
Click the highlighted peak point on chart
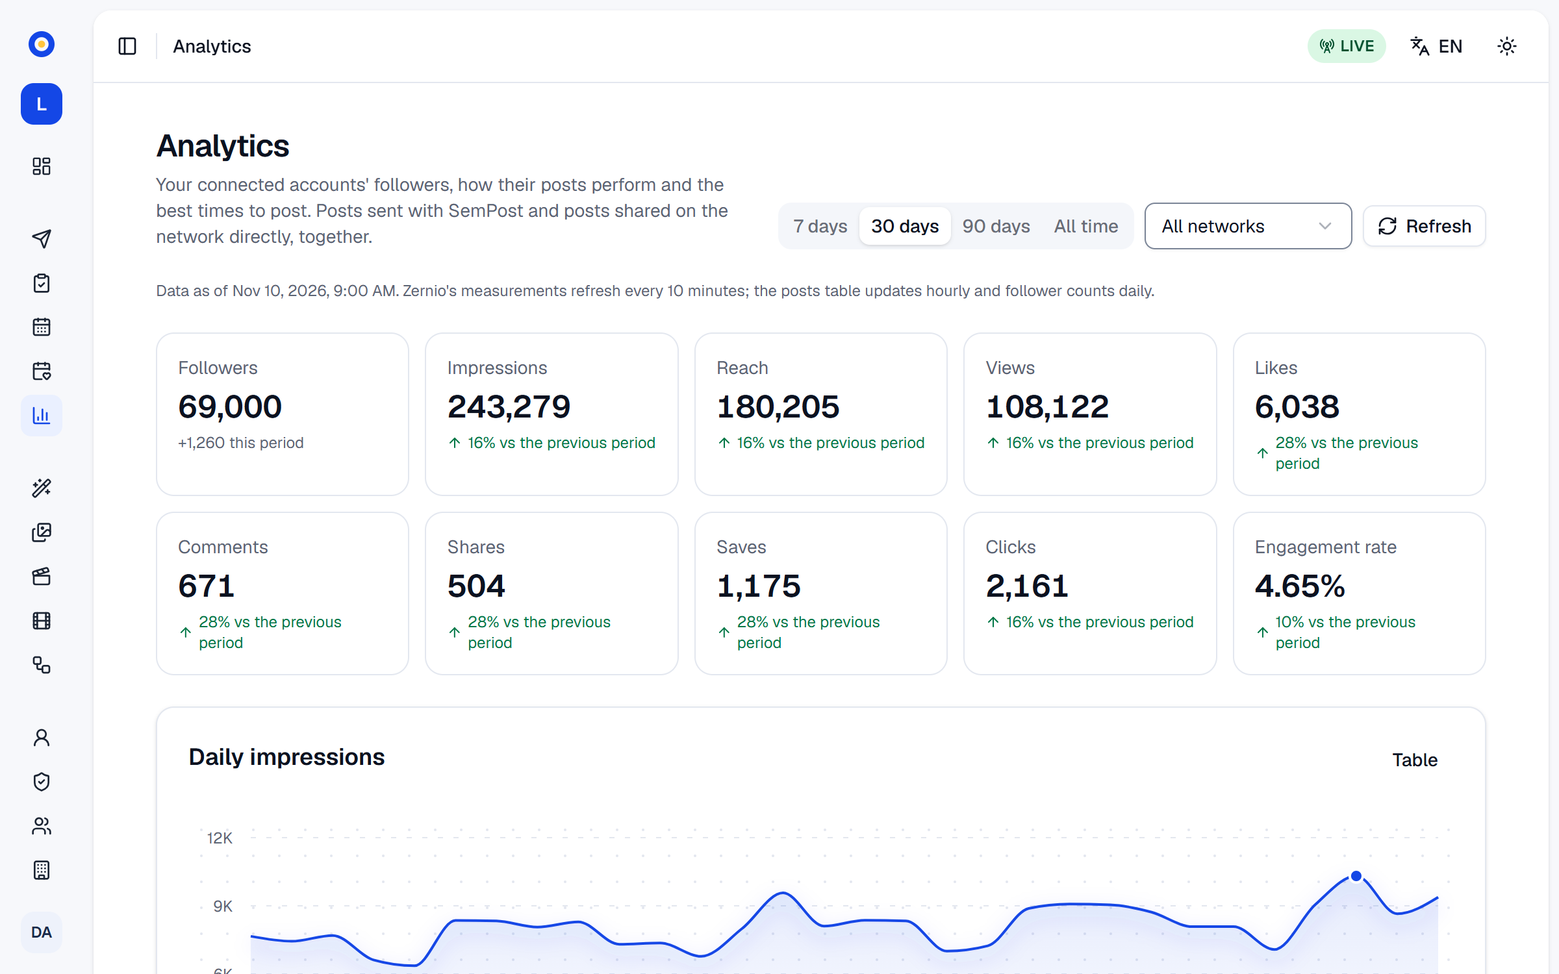point(1356,876)
